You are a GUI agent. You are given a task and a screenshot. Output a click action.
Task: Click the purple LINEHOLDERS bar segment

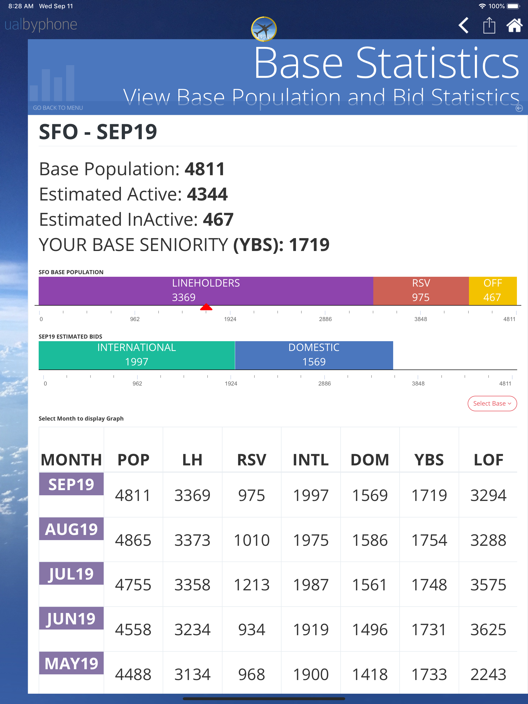pyautogui.click(x=206, y=291)
